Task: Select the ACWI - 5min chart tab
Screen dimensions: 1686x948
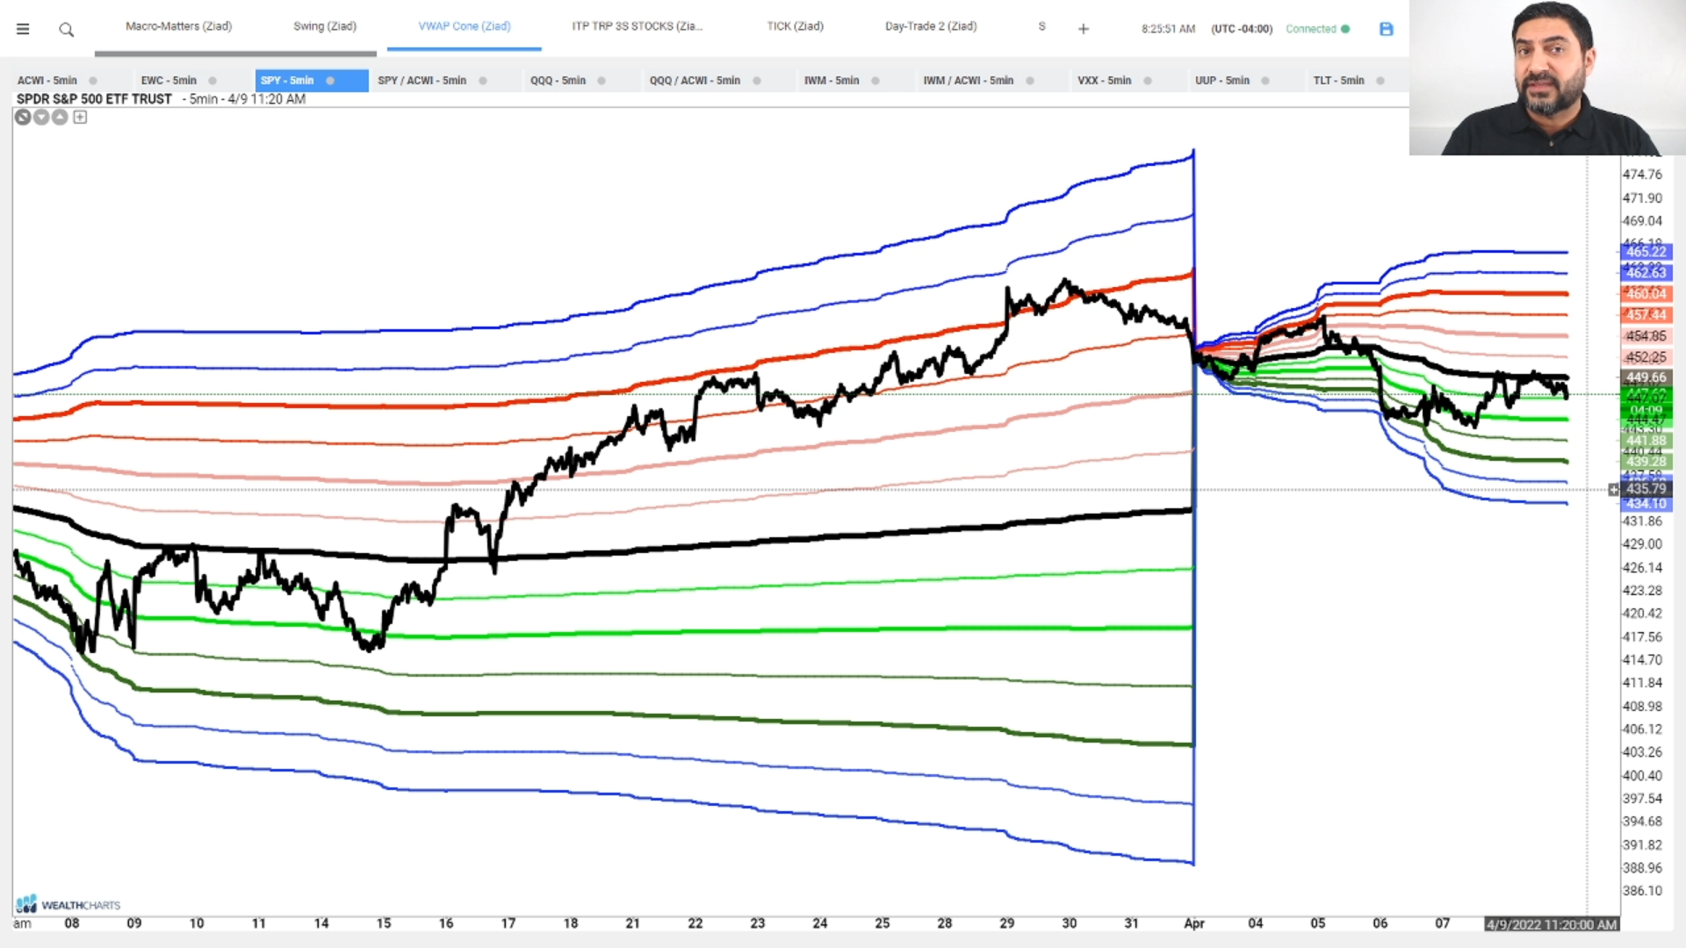Action: (47, 81)
